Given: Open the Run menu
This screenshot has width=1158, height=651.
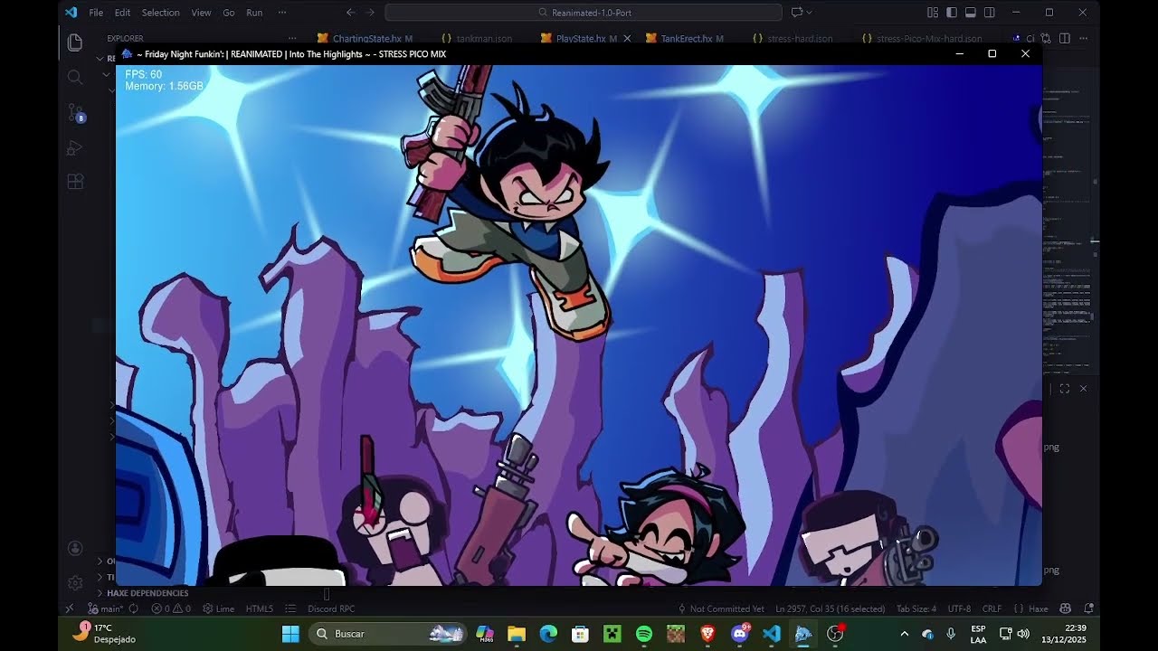Looking at the screenshot, I should click(x=254, y=13).
